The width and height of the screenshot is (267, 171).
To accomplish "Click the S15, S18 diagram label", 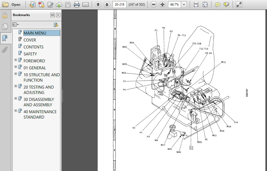I will (x=197, y=43).
